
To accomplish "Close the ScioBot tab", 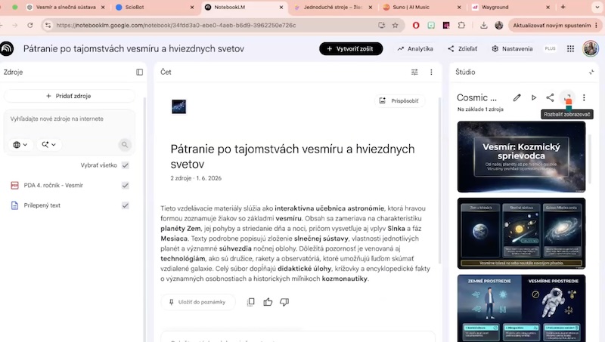I will (x=192, y=7).
